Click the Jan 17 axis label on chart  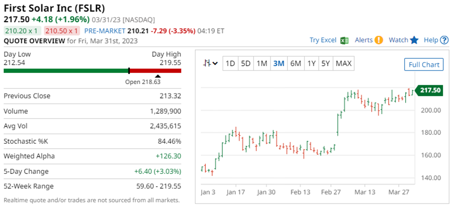235,192
